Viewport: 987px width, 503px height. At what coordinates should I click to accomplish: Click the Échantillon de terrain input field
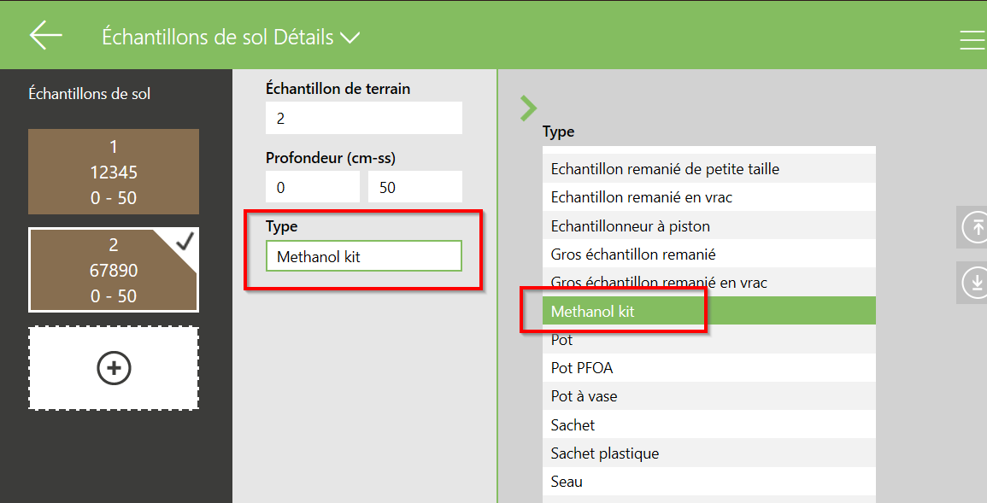pos(363,117)
